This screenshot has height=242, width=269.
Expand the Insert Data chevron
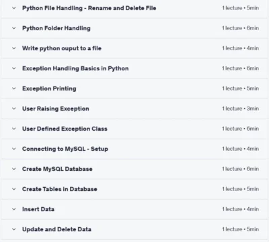[x=14, y=209]
